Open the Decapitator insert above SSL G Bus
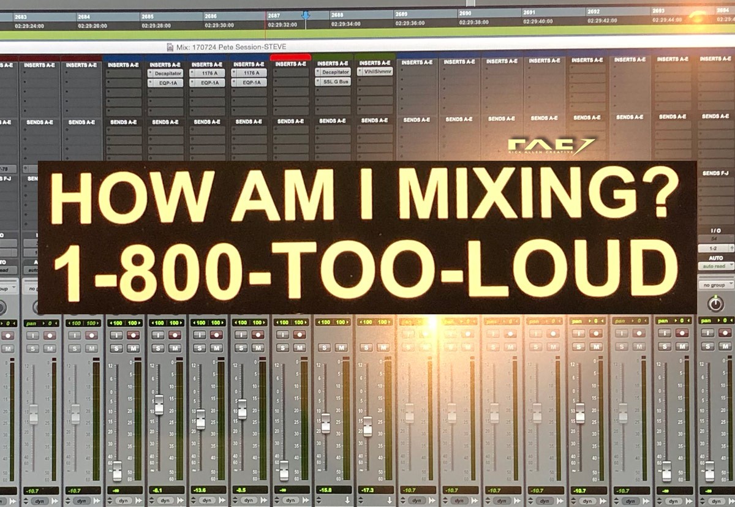The height and width of the screenshot is (507, 735). 333,72
